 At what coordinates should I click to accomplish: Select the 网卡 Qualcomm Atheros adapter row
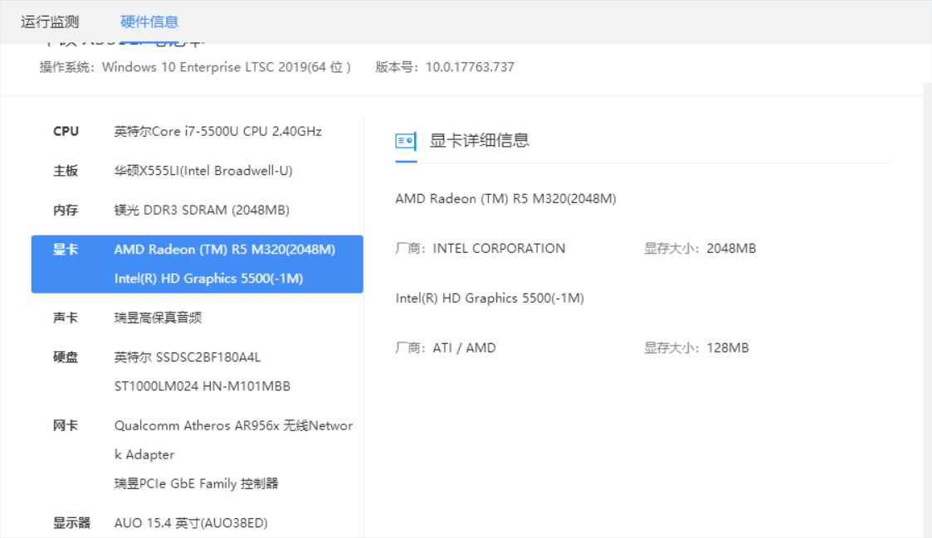233,426
